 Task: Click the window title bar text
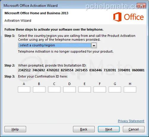(x=31, y=6)
